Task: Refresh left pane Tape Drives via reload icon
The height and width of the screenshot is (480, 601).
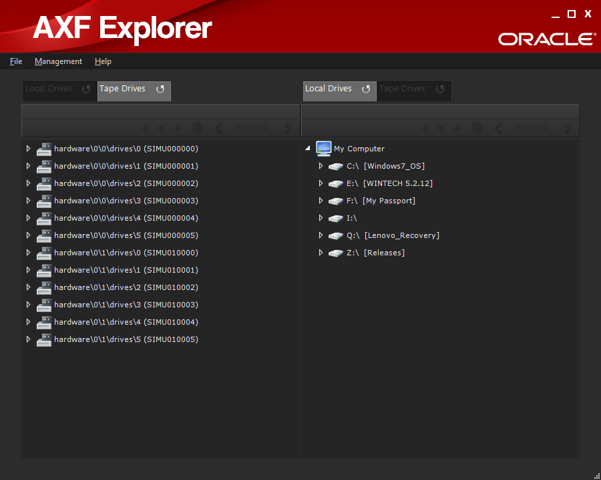Action: 160,89
